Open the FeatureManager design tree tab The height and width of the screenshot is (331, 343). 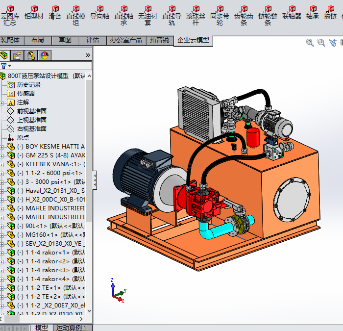point(5,55)
